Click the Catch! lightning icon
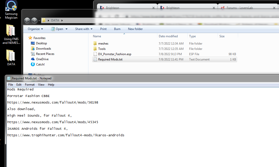The width and height of the screenshot is (279, 167). (33, 64)
